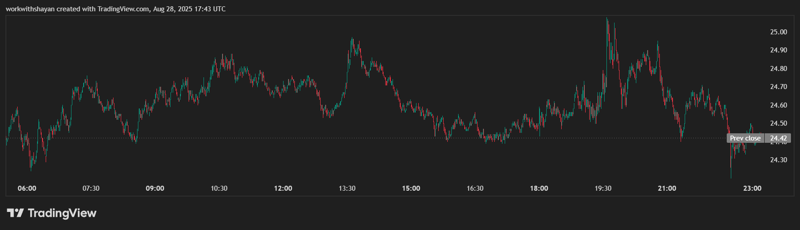This screenshot has width=800, height=230.
Task: Click the 25.00 price axis label
Action: 778,32
